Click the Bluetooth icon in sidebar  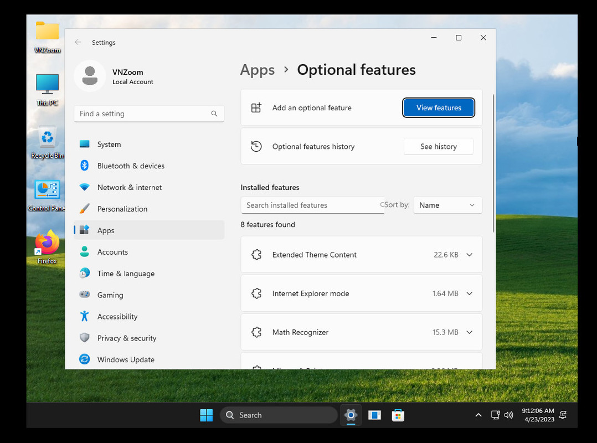pyautogui.click(x=85, y=166)
